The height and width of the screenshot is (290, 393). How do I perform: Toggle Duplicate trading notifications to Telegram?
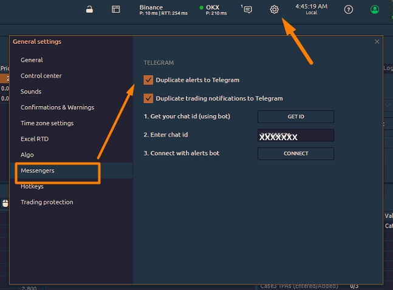(148, 98)
